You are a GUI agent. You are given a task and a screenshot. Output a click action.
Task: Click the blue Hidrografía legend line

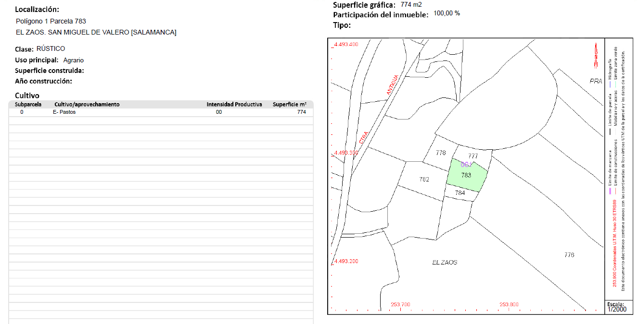pos(610,84)
